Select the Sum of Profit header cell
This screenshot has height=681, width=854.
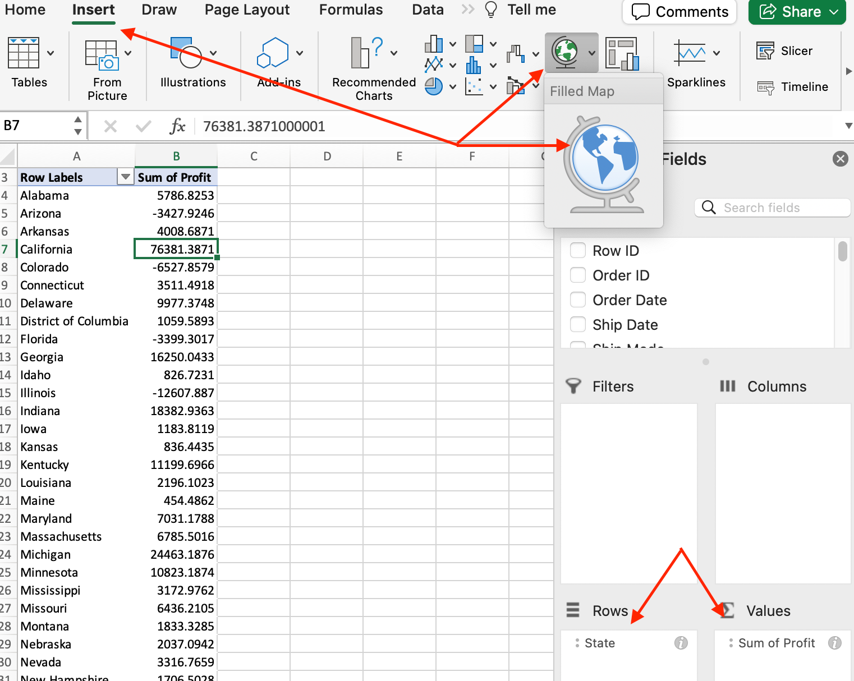[x=176, y=177]
